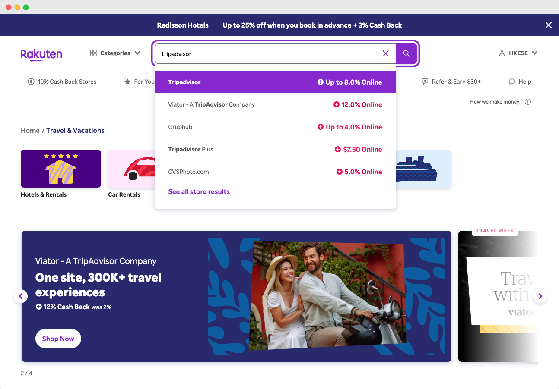
Task: Click inside the tripadvisor search input
Action: [x=268, y=54]
